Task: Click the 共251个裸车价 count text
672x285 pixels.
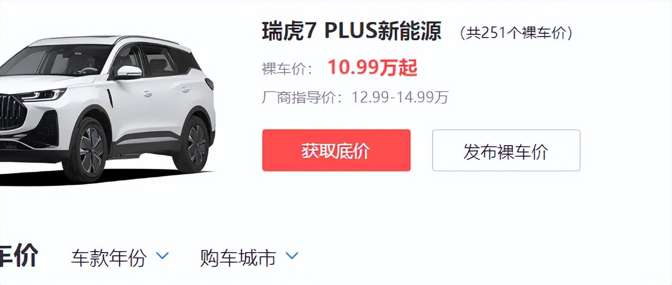Action: tap(516, 33)
